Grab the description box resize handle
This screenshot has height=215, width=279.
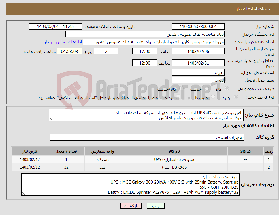pyautogui.click(x=51, y=120)
